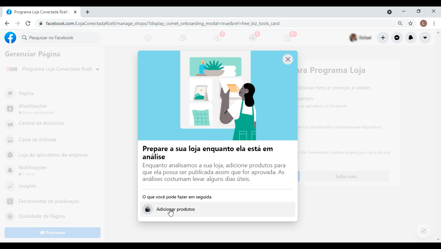This screenshot has height=249, width=441.
Task: Open the Chrome zoom magnifier icon
Action: [x=400, y=23]
